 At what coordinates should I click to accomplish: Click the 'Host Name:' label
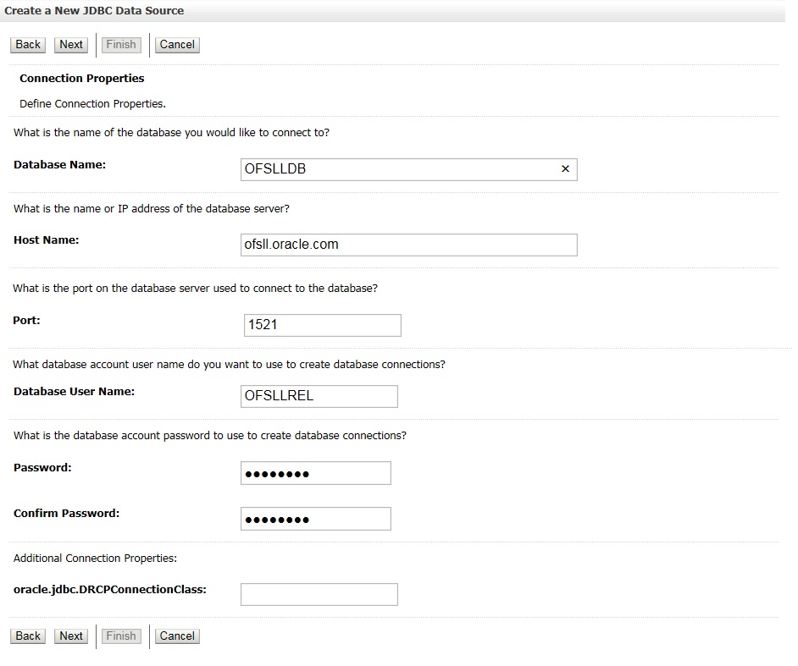pos(47,240)
